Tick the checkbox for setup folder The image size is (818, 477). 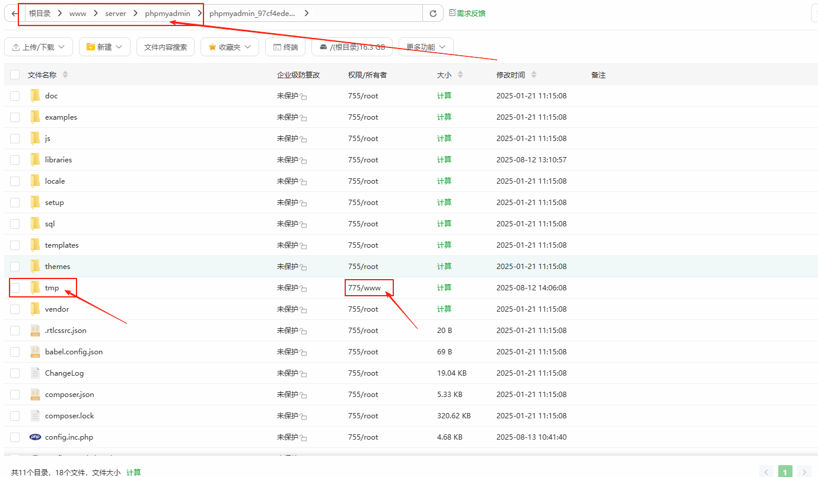pos(15,203)
